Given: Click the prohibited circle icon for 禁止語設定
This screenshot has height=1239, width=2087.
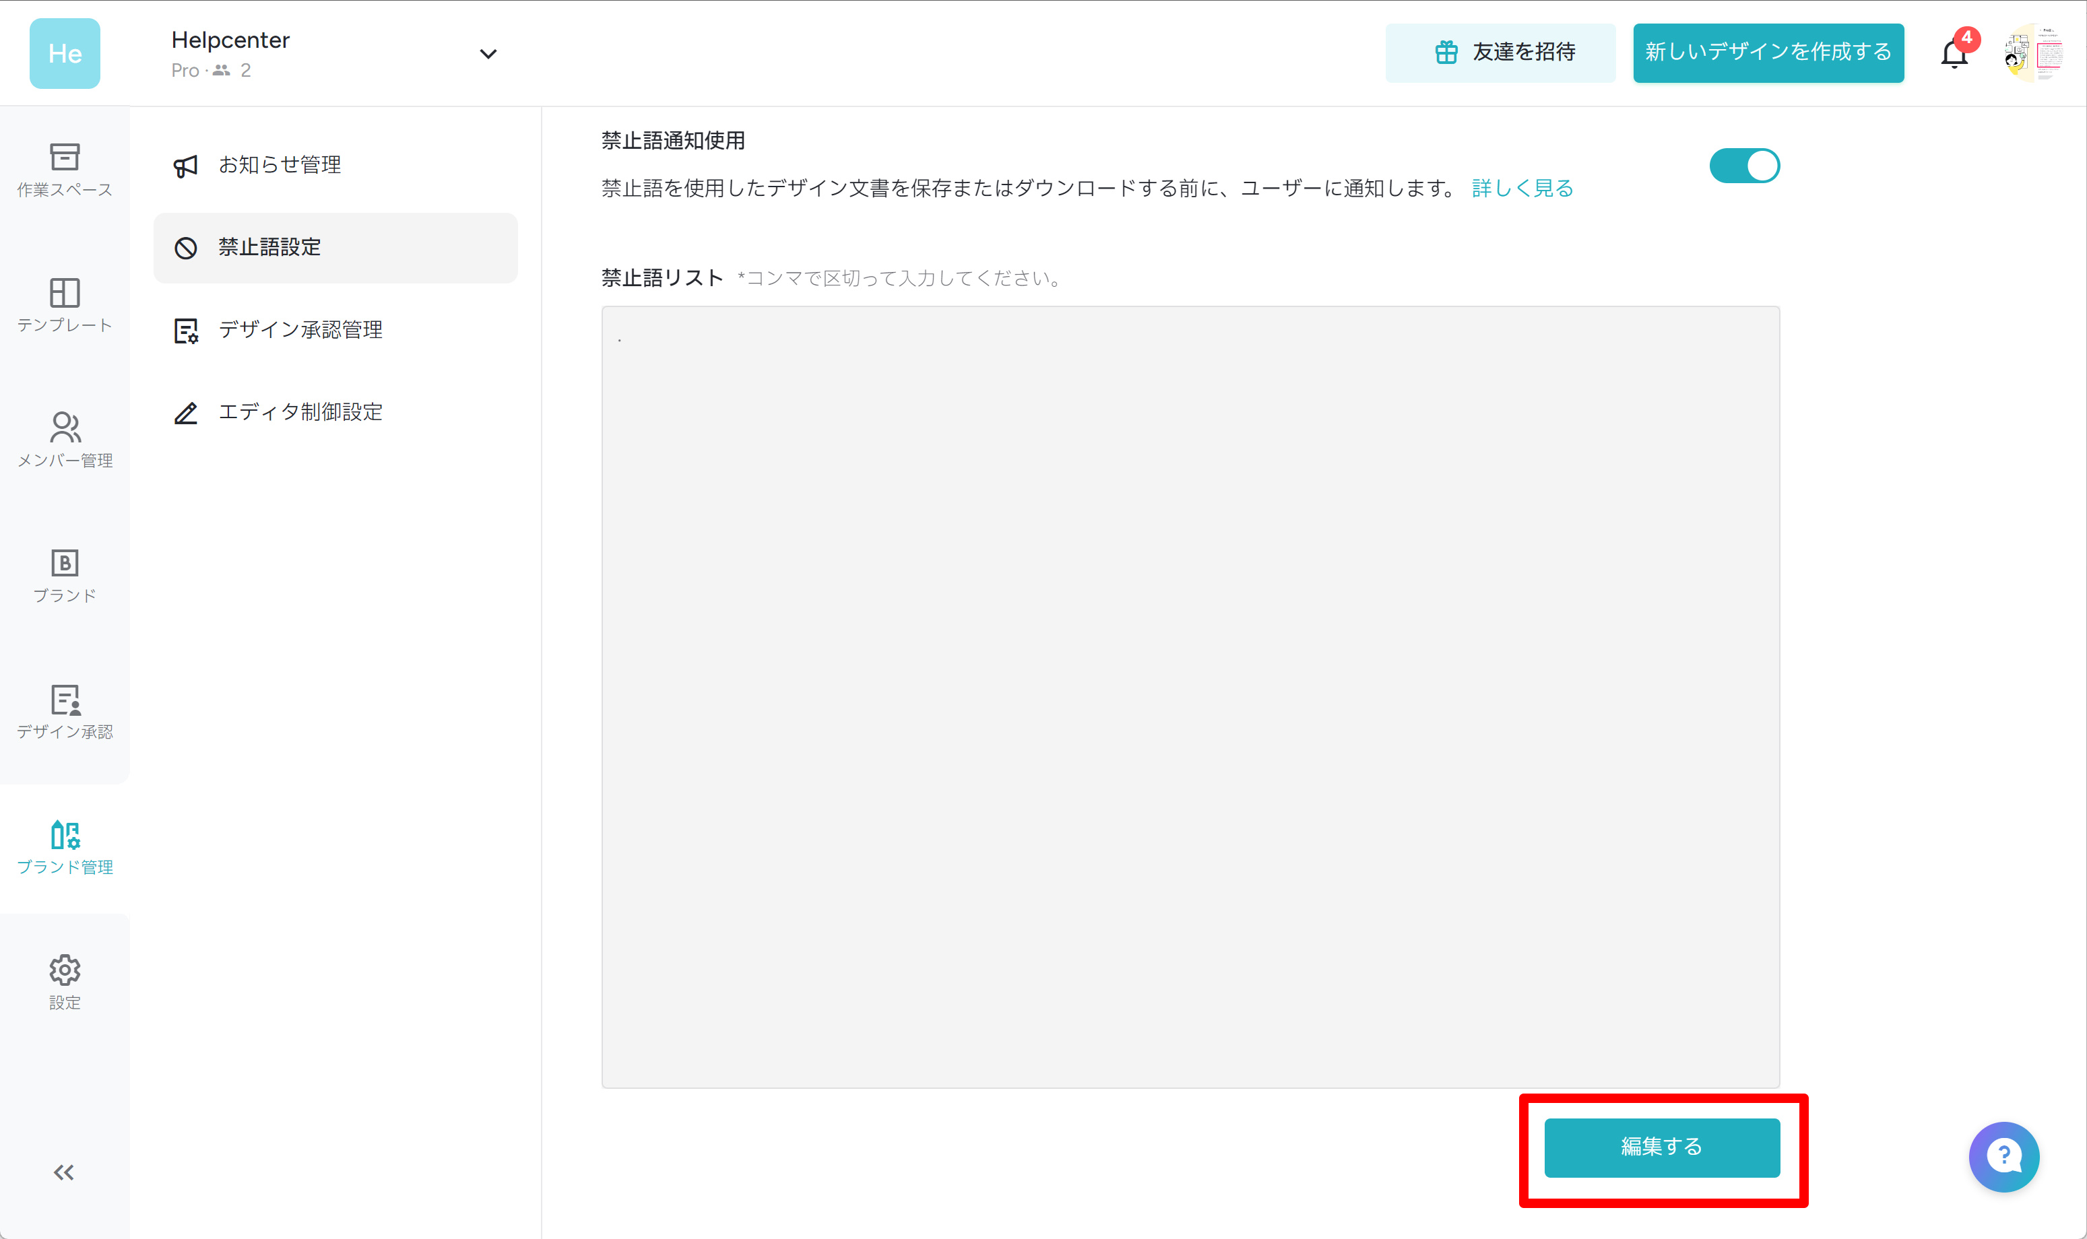Looking at the screenshot, I should click(x=185, y=248).
